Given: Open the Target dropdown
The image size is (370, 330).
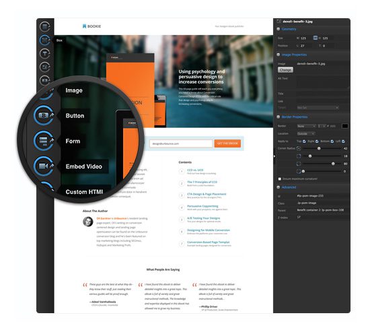Looking at the screenshot, I should coord(318,108).
